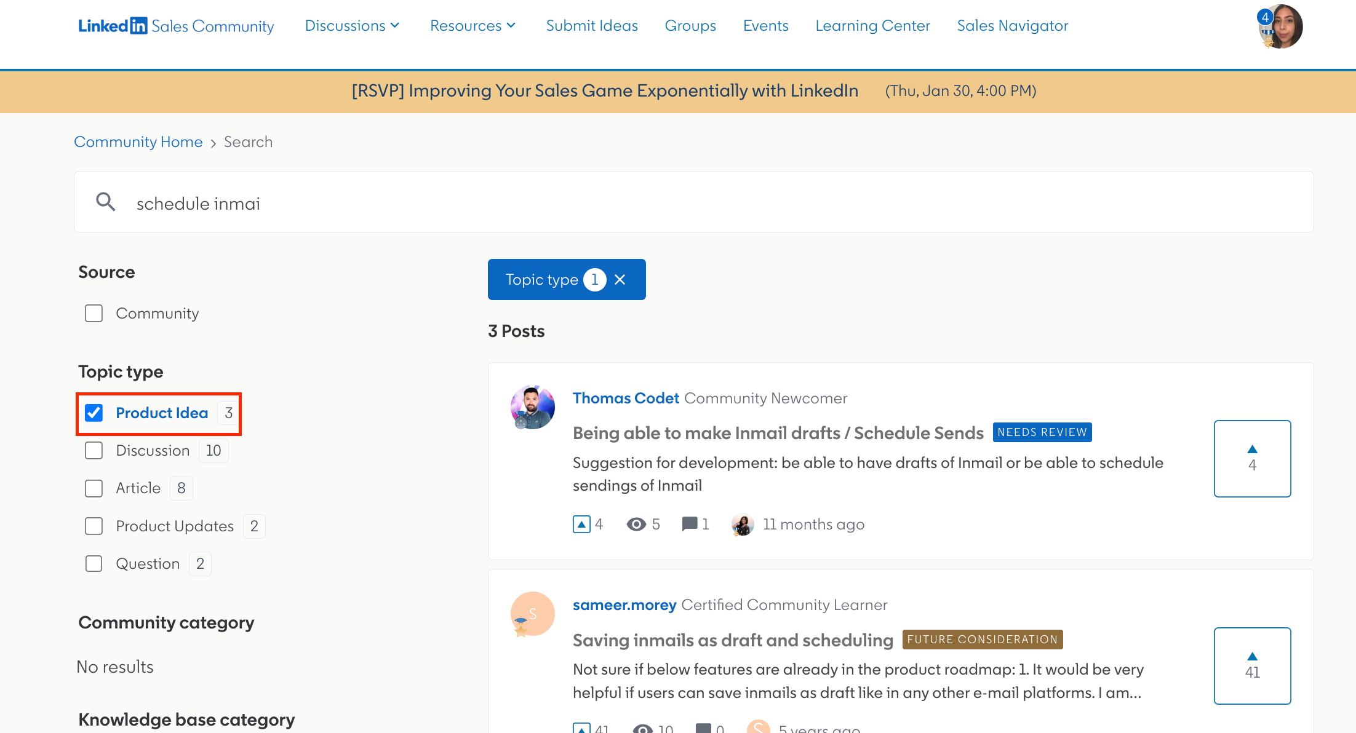
Task: Check the Discussion topic type checkbox
Action: click(94, 450)
